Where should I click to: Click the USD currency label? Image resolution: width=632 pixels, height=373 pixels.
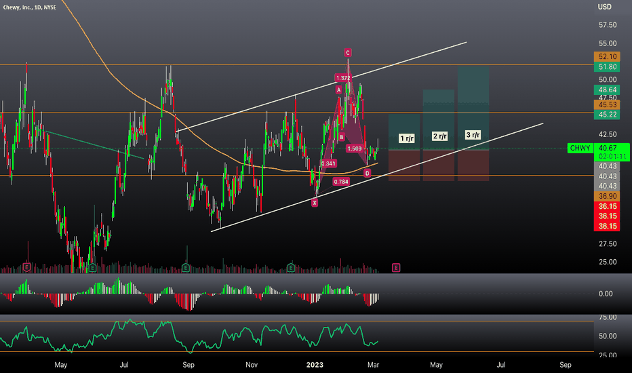pyautogui.click(x=604, y=7)
